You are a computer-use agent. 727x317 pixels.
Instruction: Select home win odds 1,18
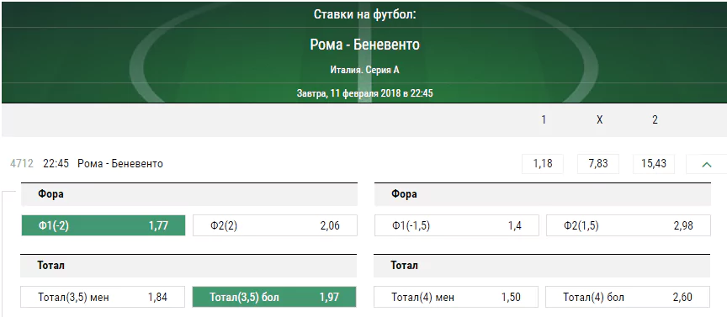pos(543,164)
